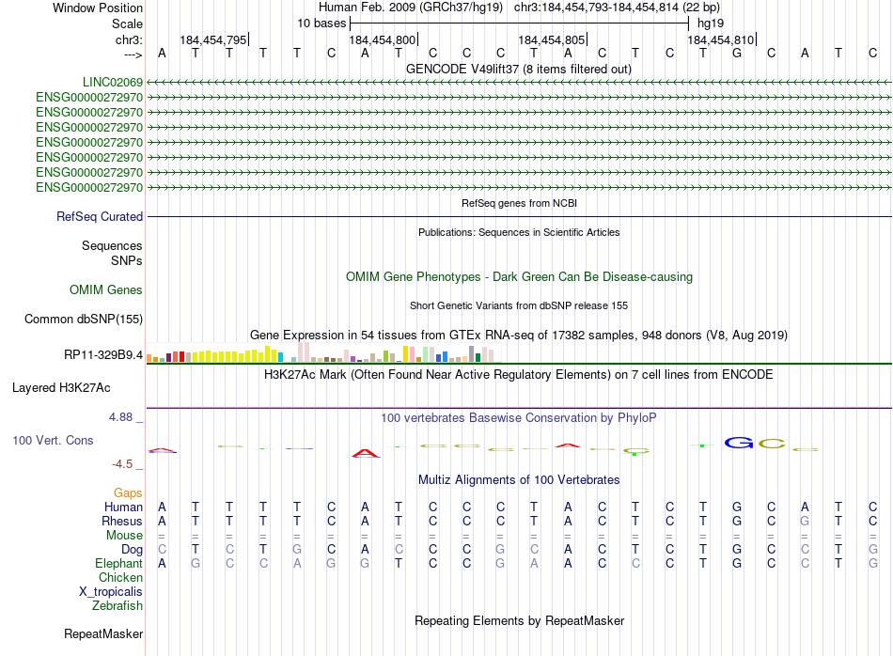Open the RefSeq genes from NCBI title
The height and width of the screenshot is (656, 893).
pyautogui.click(x=519, y=203)
